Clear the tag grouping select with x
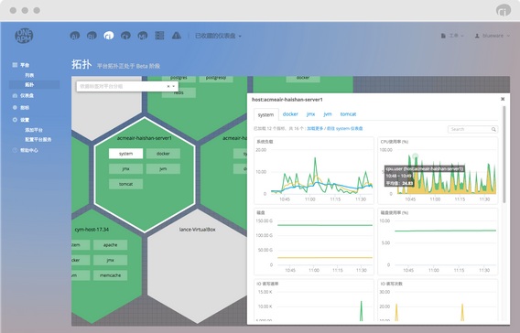Image resolution: width=520 pixels, height=333 pixels. [168, 86]
